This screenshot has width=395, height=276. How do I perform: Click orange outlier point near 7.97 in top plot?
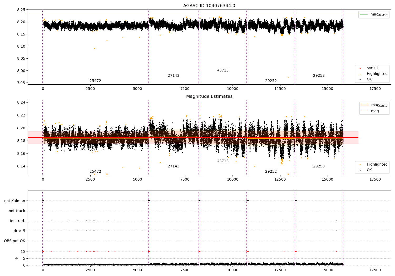pos(288,77)
